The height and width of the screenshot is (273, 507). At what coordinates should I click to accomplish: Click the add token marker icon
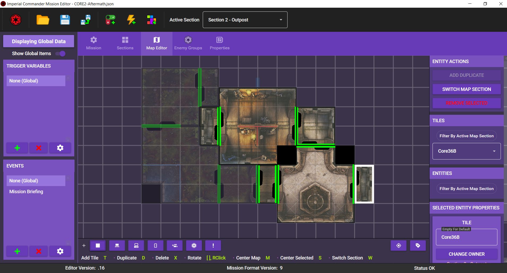click(x=194, y=245)
